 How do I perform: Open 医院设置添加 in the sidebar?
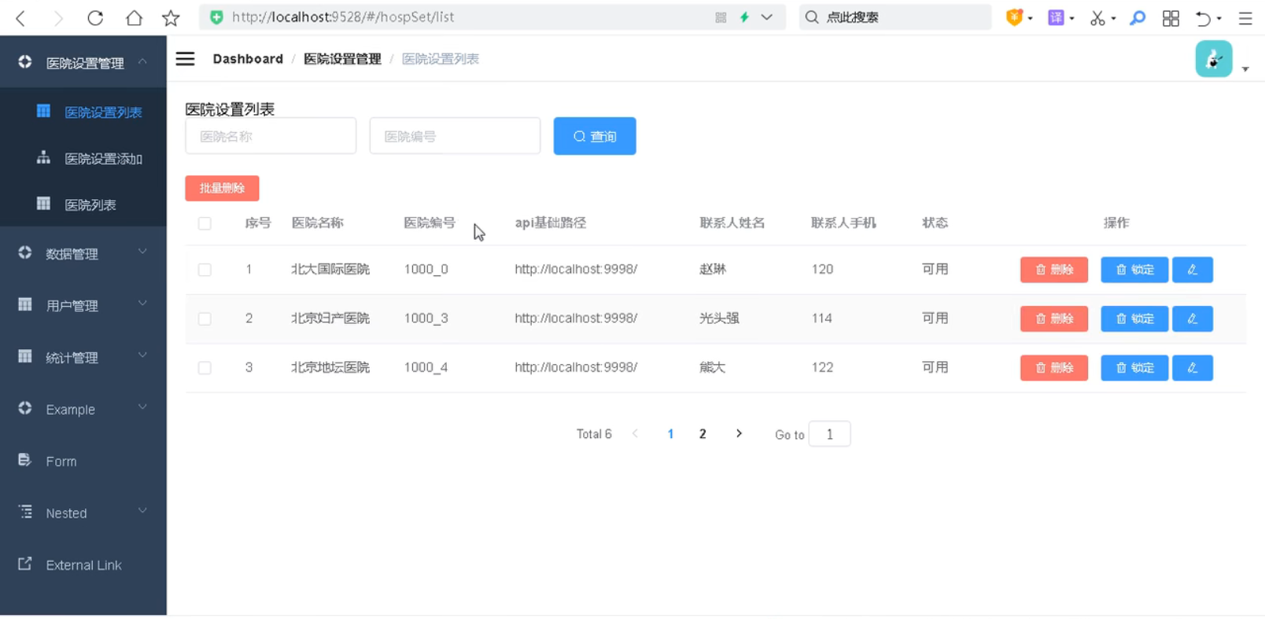[83, 158]
